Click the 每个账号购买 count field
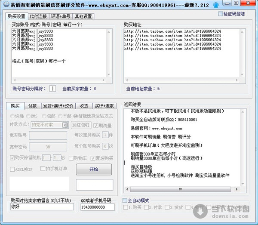 tap(105, 146)
